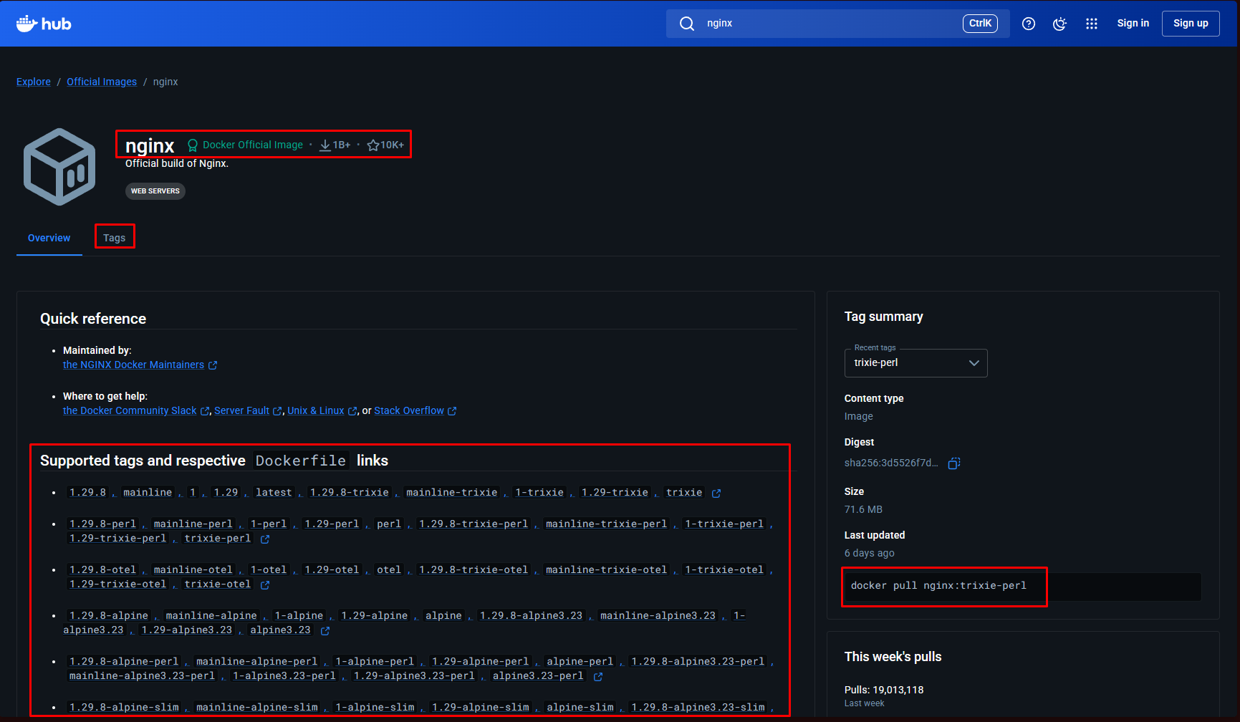Viewport: 1240px width, 722px height.
Task: Click external icon beside NGINX Docker Maintainers
Action: click(x=213, y=365)
